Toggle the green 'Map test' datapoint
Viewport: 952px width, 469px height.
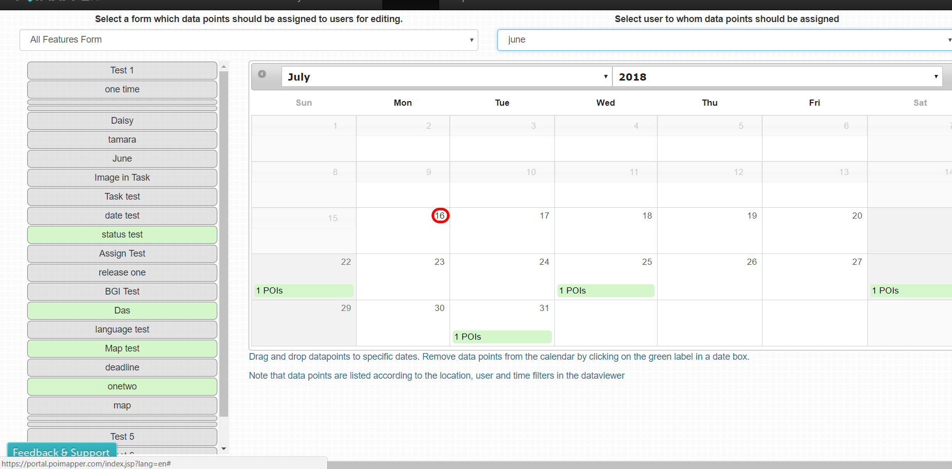point(122,348)
